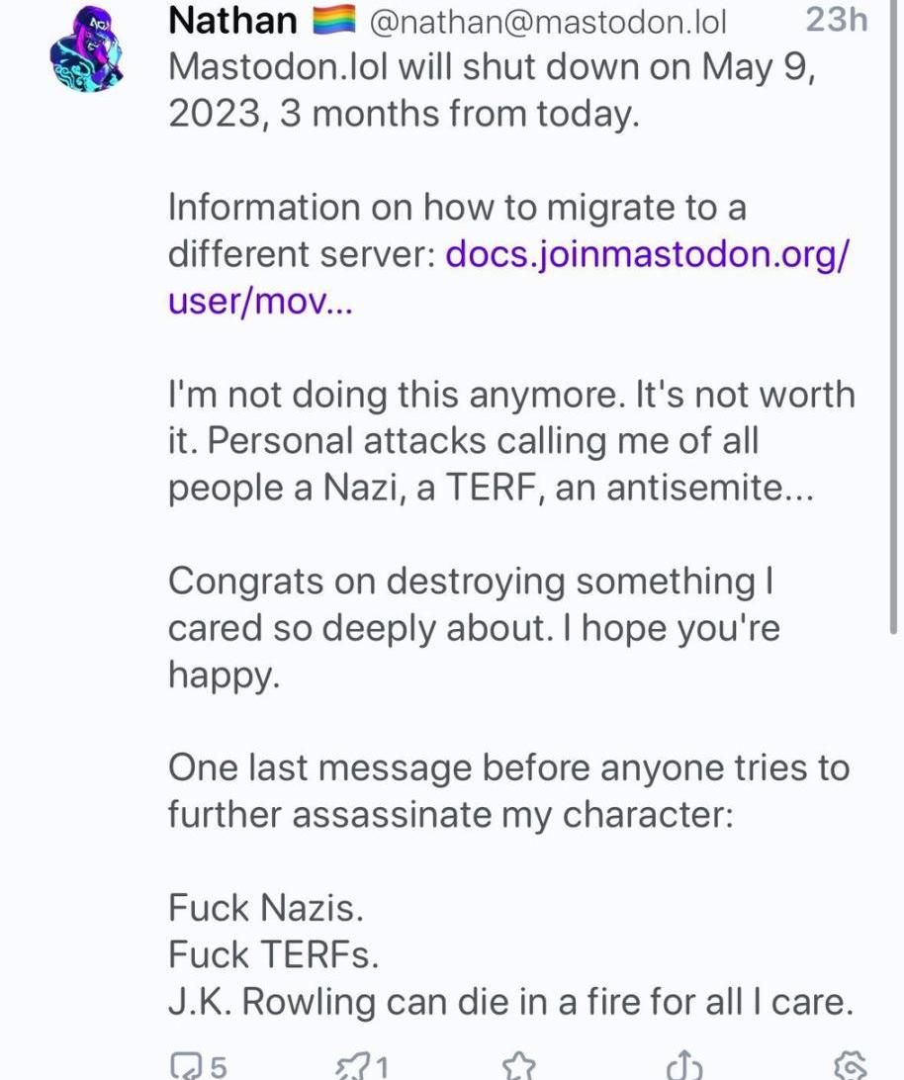Click the 'I'm not doing this anymore' paragraph

[x=510, y=441]
